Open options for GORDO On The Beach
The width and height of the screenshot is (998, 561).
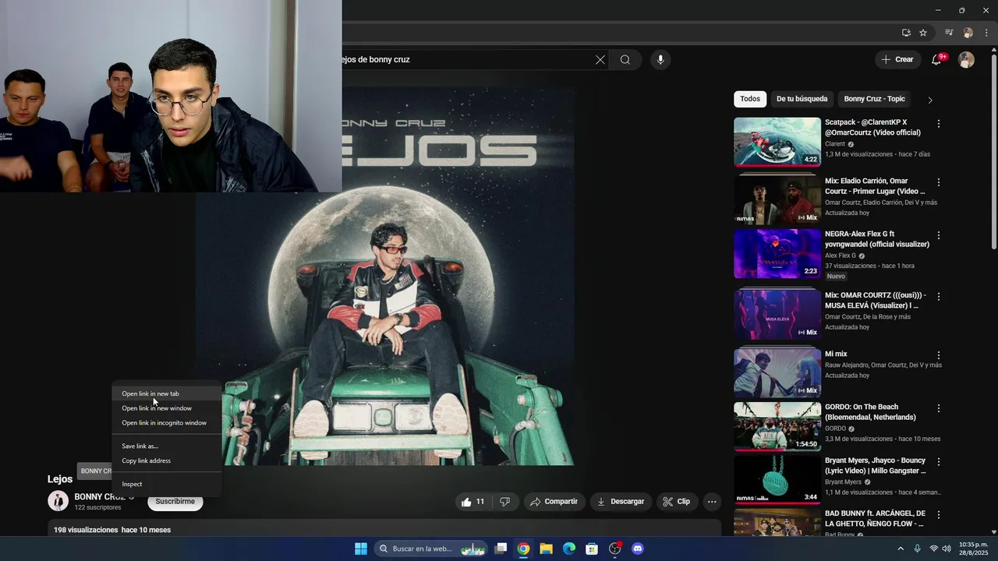[939, 408]
